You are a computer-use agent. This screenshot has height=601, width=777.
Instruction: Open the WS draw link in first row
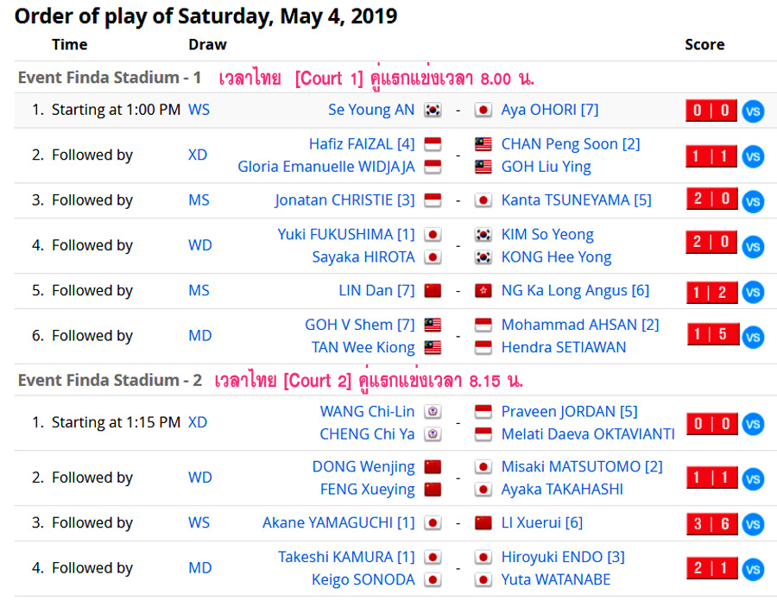pyautogui.click(x=199, y=110)
